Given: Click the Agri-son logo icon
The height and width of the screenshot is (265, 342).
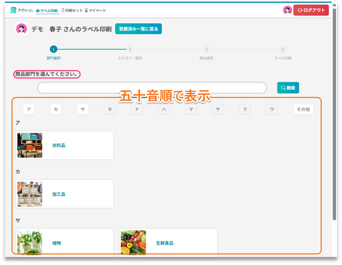Looking at the screenshot, I should coord(13,10).
